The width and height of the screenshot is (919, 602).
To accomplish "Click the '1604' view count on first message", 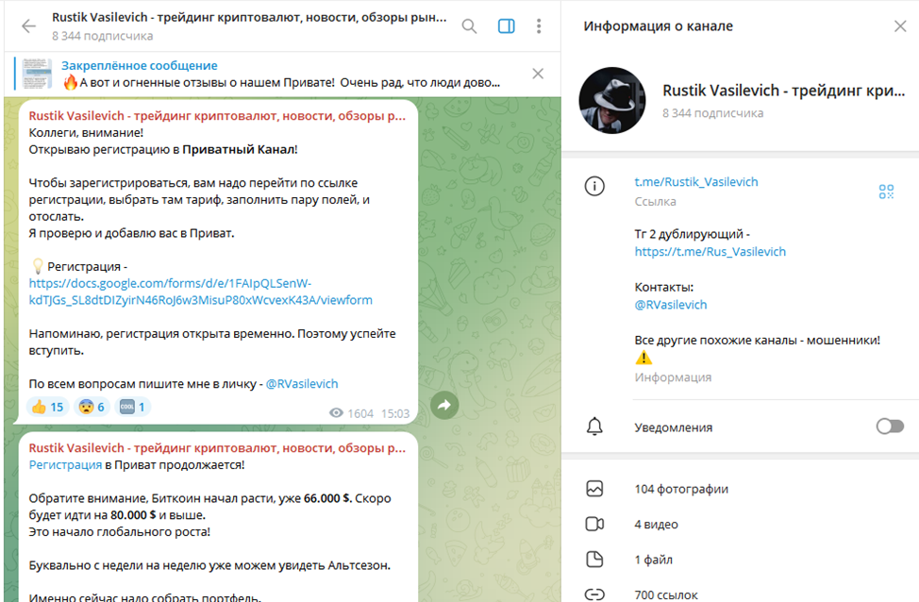I will pos(359,414).
